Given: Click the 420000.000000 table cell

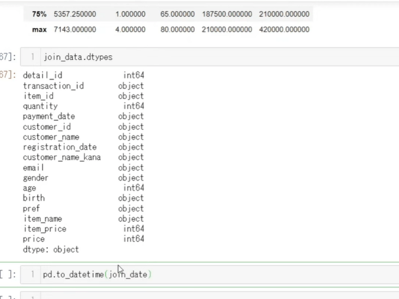Looking at the screenshot, I should pos(284,29).
